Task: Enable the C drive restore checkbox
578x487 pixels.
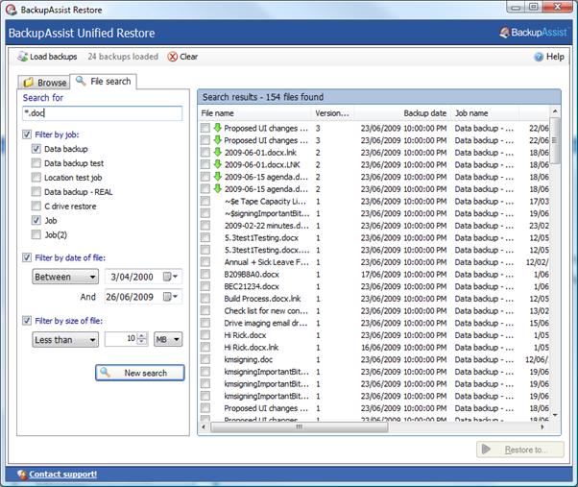Action: 36,206
